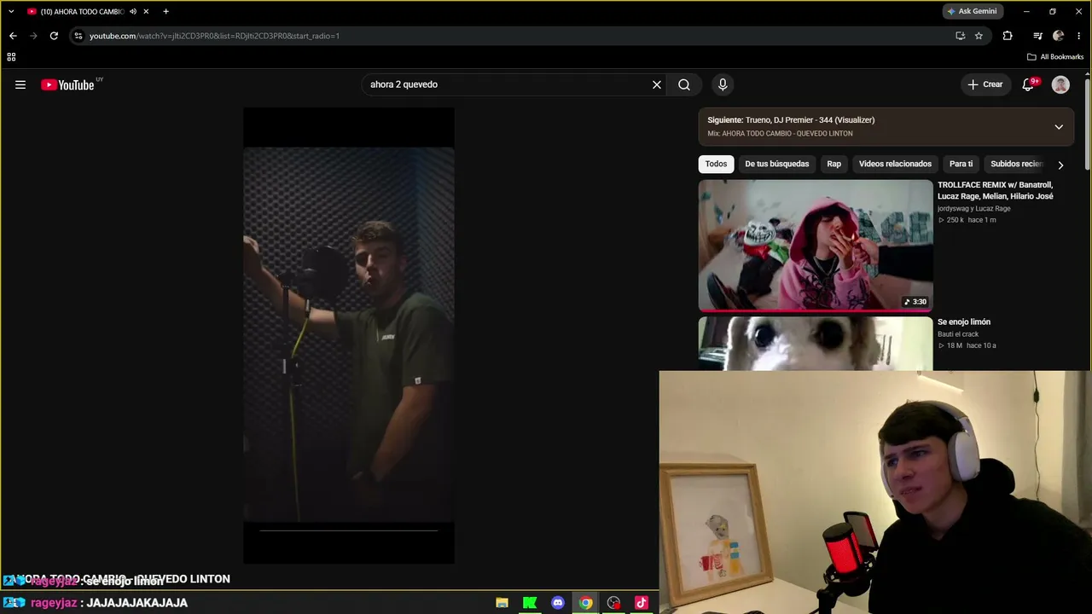Filter suggestions by the Rap chip
The height and width of the screenshot is (614, 1092).
[x=834, y=164]
